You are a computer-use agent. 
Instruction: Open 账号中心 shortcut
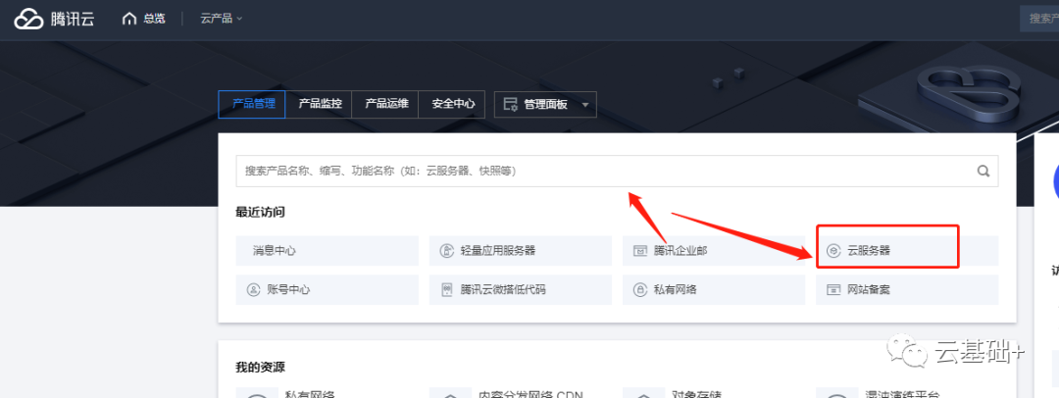327,290
